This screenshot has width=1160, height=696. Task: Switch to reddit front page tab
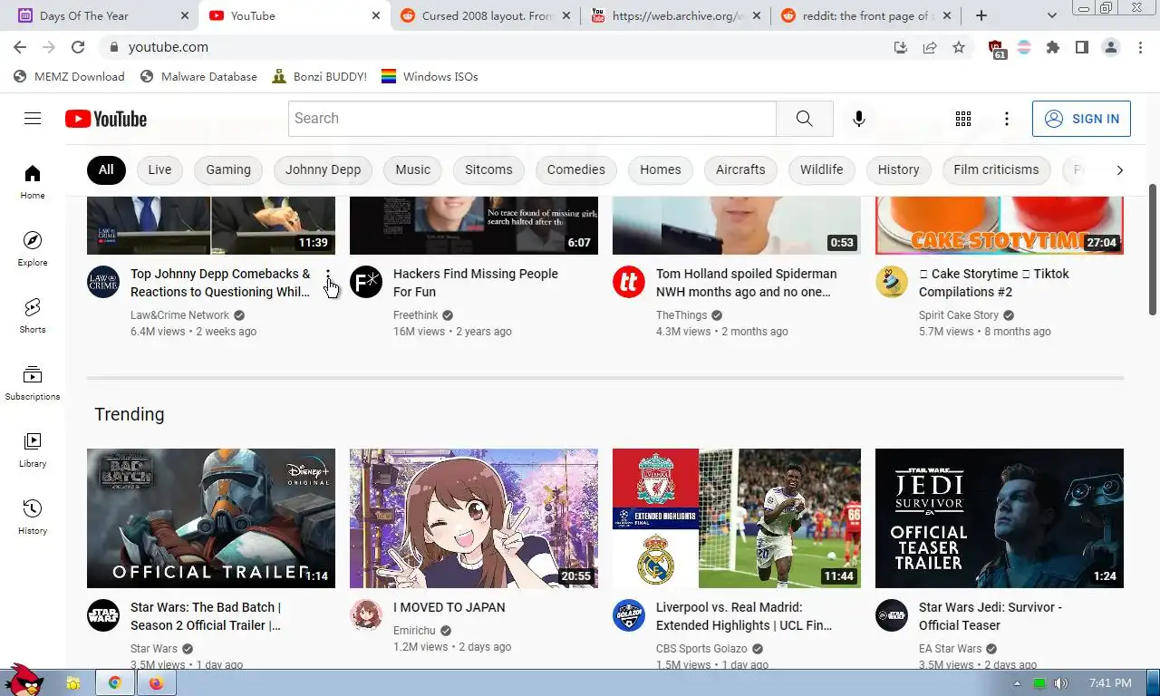867,15
